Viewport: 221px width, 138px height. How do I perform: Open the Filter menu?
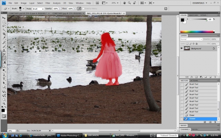coord(48,3)
